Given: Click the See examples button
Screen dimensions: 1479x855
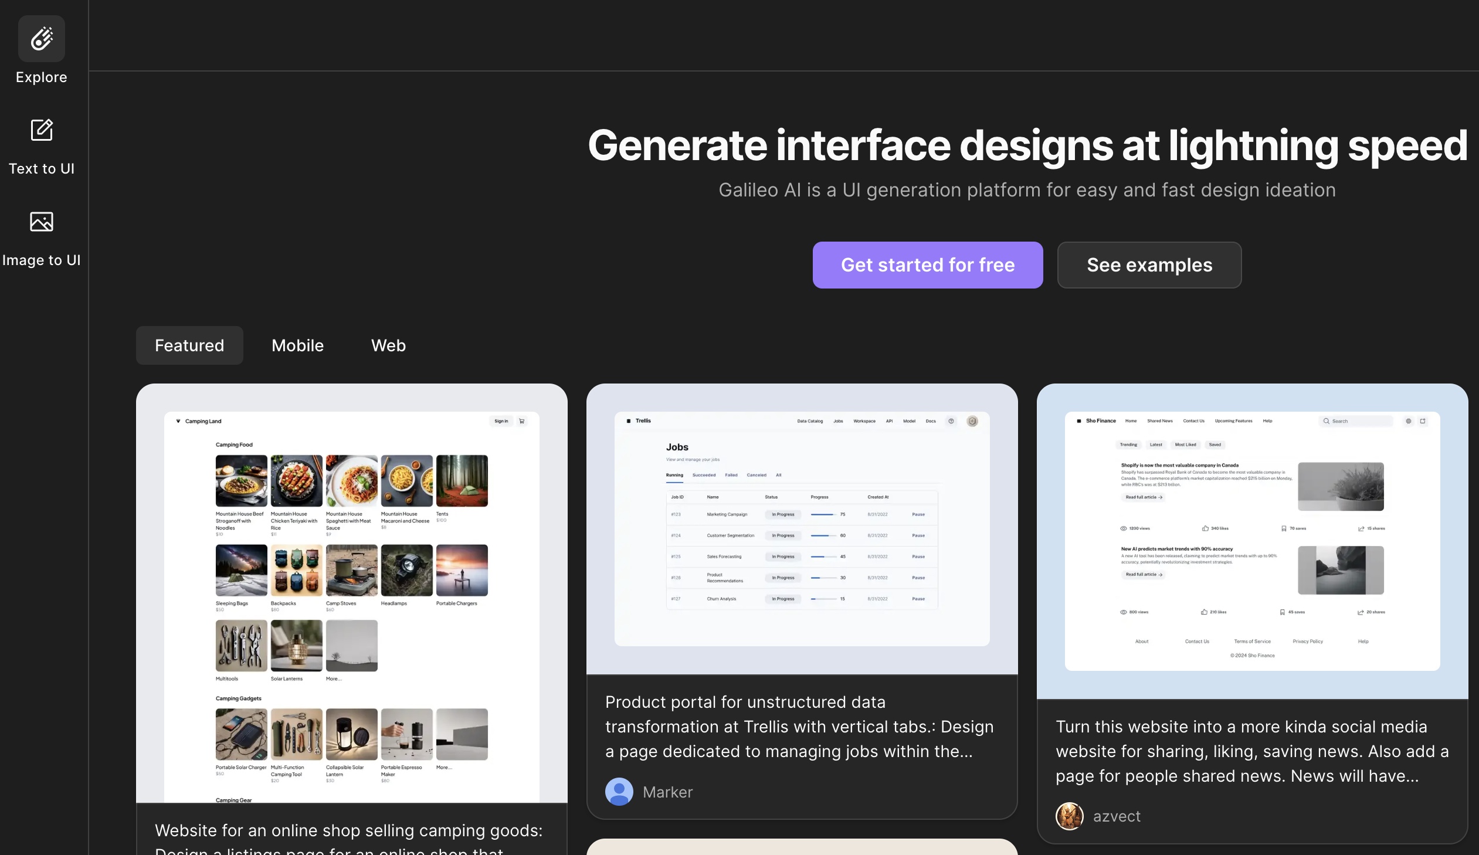Looking at the screenshot, I should (x=1149, y=264).
